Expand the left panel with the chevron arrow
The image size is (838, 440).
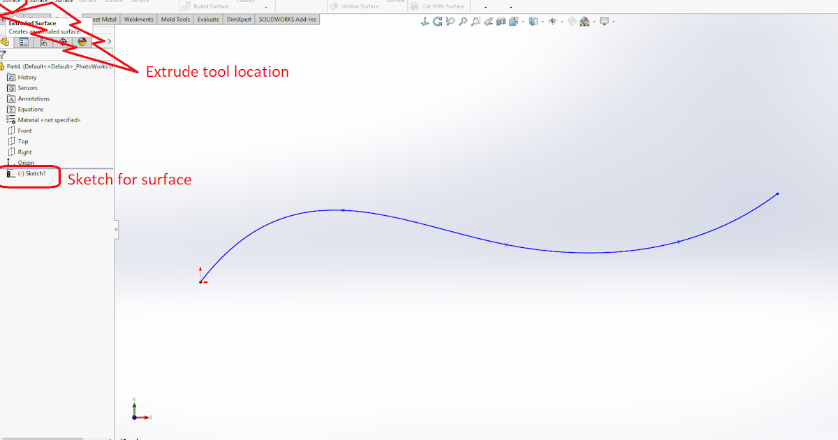[x=109, y=41]
